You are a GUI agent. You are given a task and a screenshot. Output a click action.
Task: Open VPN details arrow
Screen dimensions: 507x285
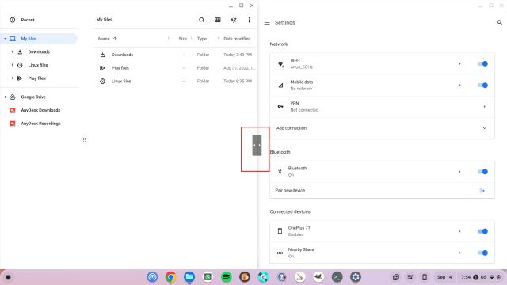(x=484, y=107)
